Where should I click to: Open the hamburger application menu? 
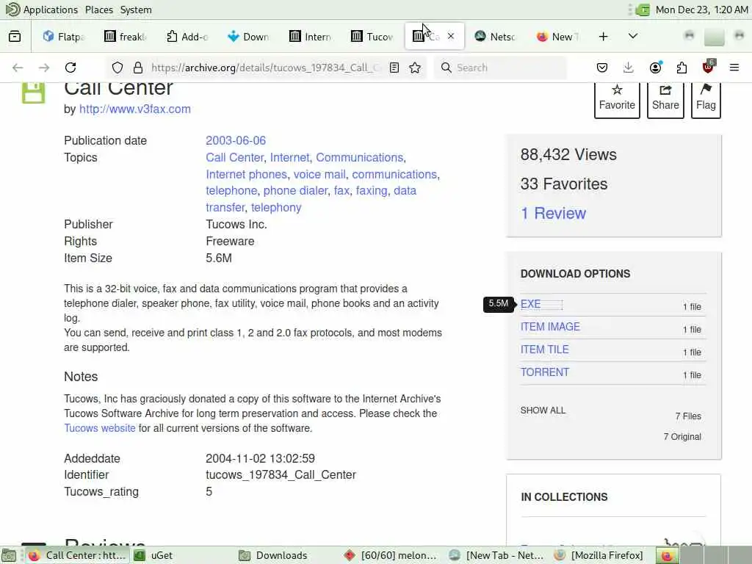point(734,68)
